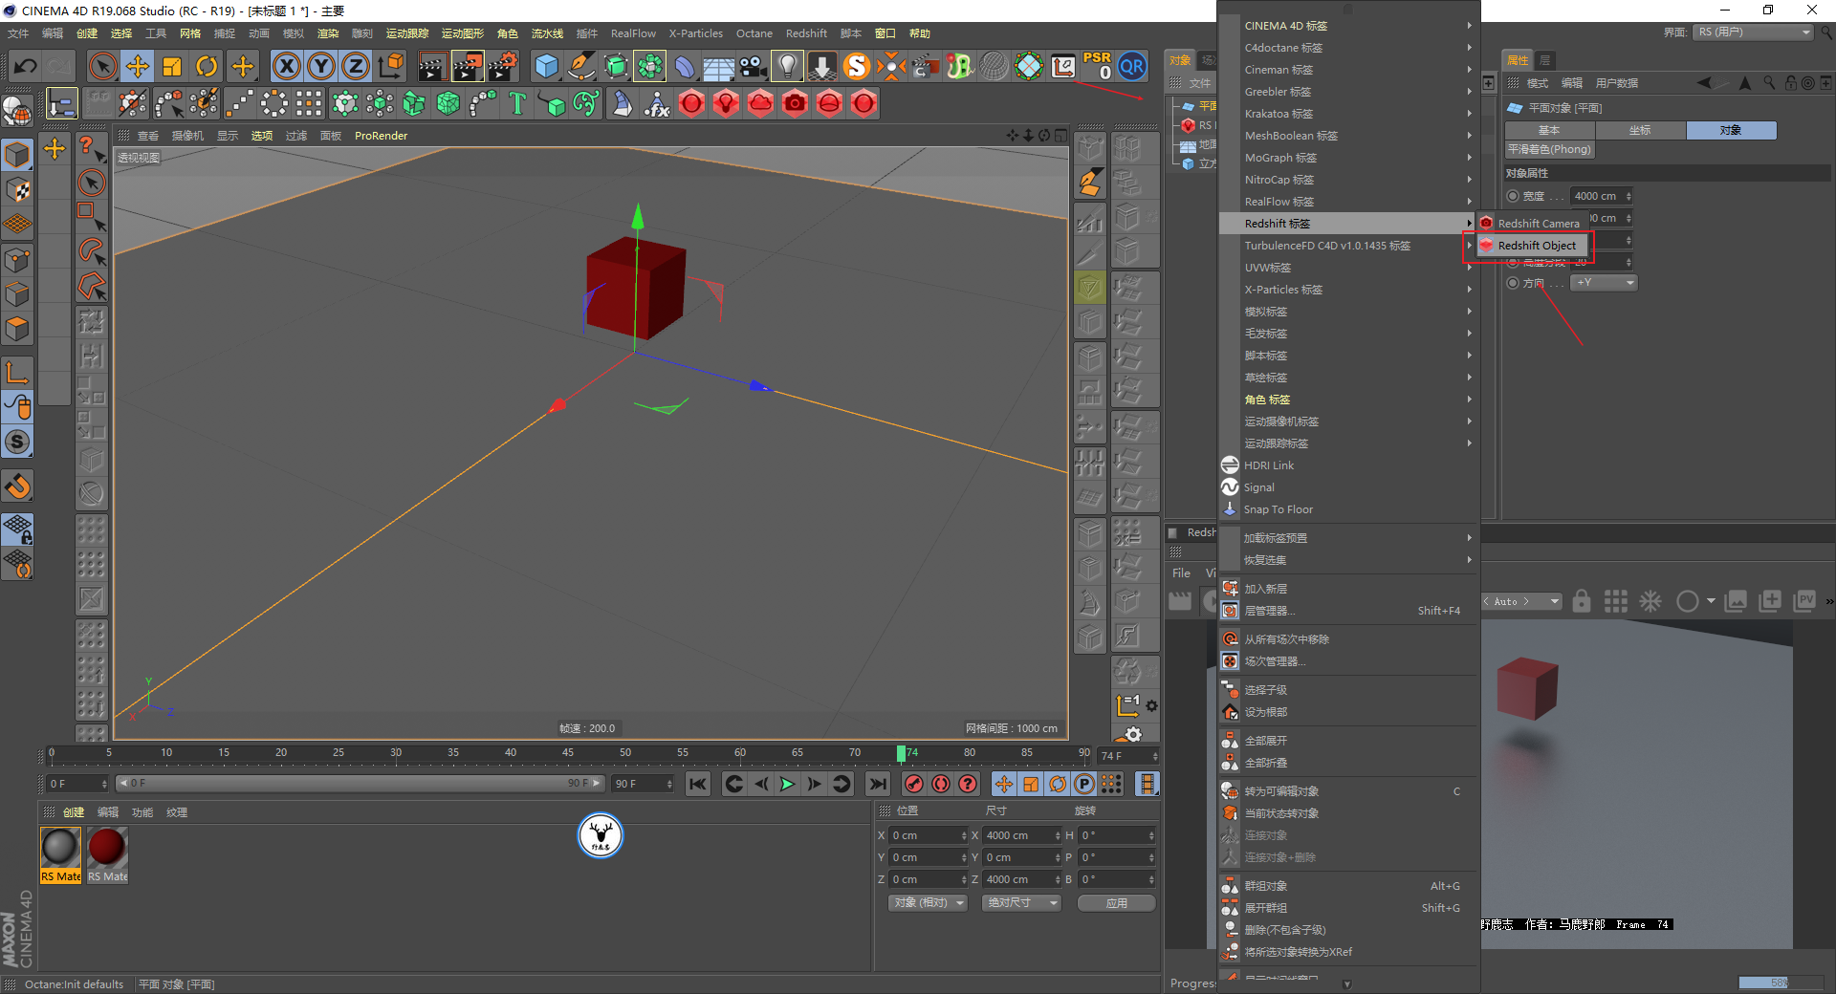Click the Deformer bend icon in toolbar
The image size is (1836, 994).
point(685,66)
